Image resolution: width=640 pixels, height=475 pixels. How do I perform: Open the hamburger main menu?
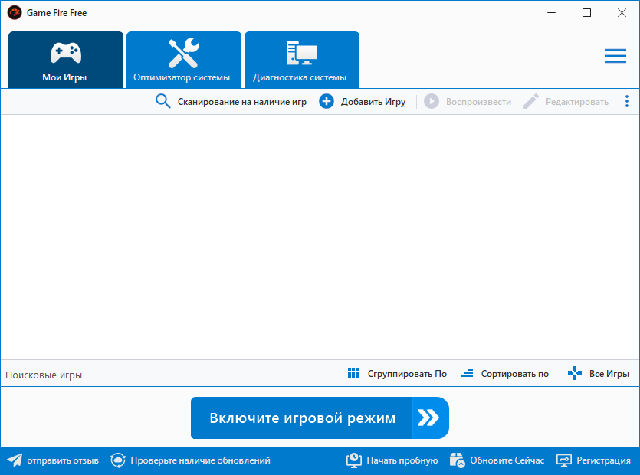615,56
